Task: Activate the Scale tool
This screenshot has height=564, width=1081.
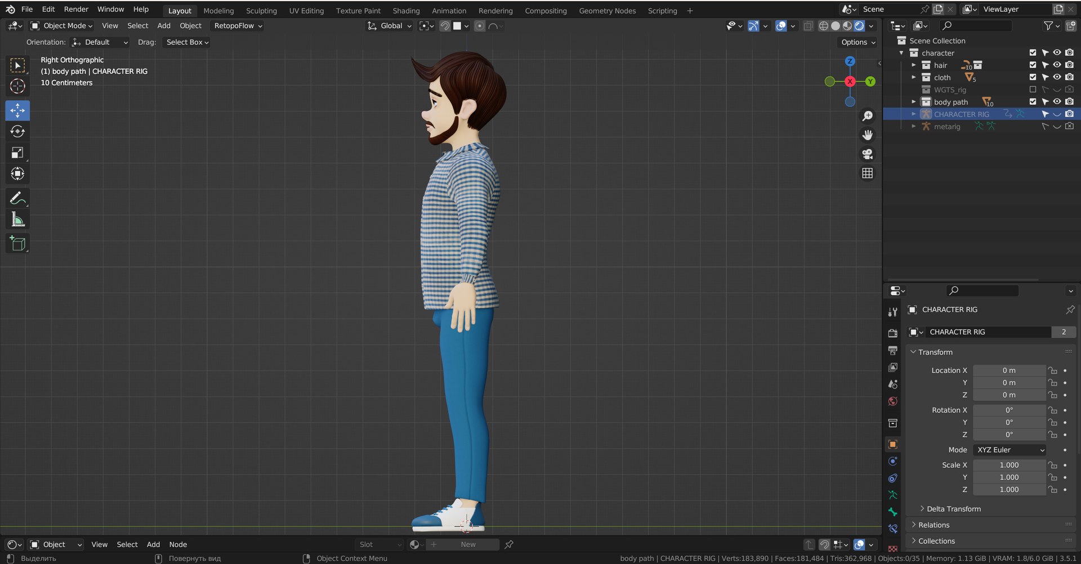Action: (x=17, y=153)
